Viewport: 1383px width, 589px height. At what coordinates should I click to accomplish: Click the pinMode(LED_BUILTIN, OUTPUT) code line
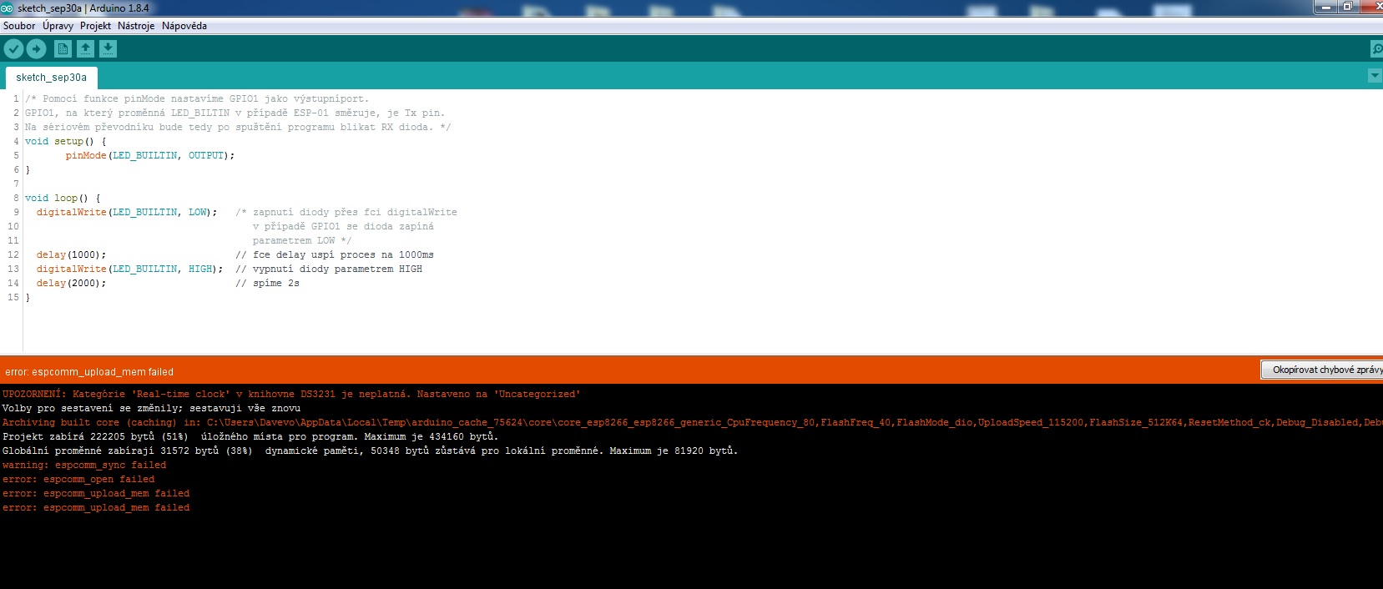click(x=150, y=155)
